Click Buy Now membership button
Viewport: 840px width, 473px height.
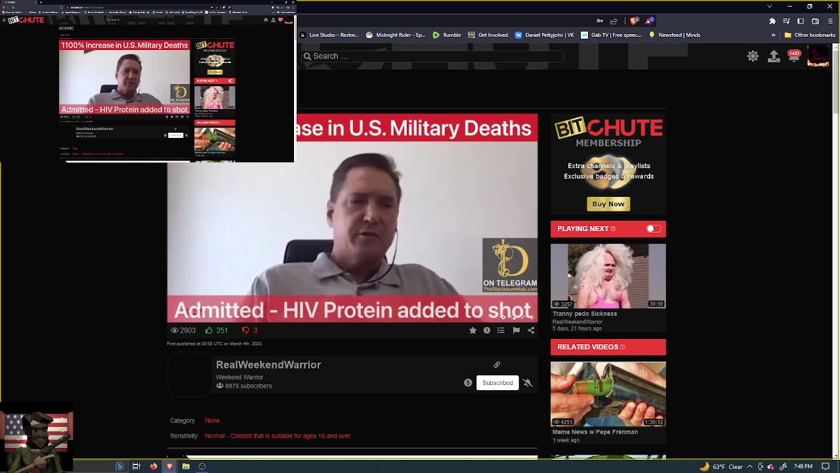[608, 204]
